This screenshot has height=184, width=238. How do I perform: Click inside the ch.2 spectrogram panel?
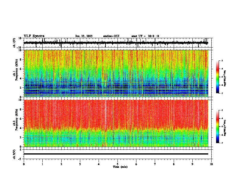116,123
